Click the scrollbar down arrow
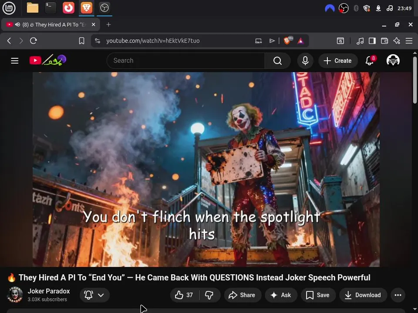 coord(415,309)
